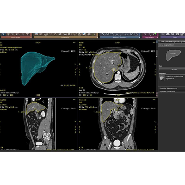Open the Segmentation toolbar group dropdown arrow
This screenshot has width=185, height=185.
pos(158,37)
